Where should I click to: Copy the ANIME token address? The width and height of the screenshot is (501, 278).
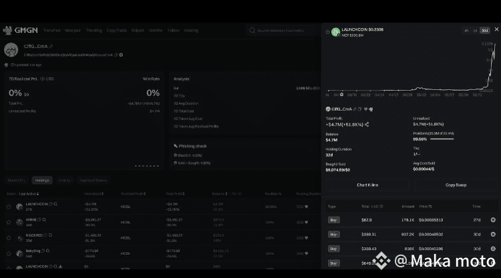[x=39, y=219]
